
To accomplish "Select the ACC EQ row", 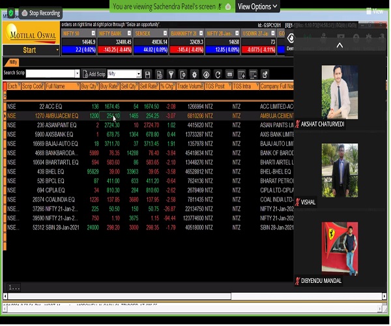I will (149, 107).
